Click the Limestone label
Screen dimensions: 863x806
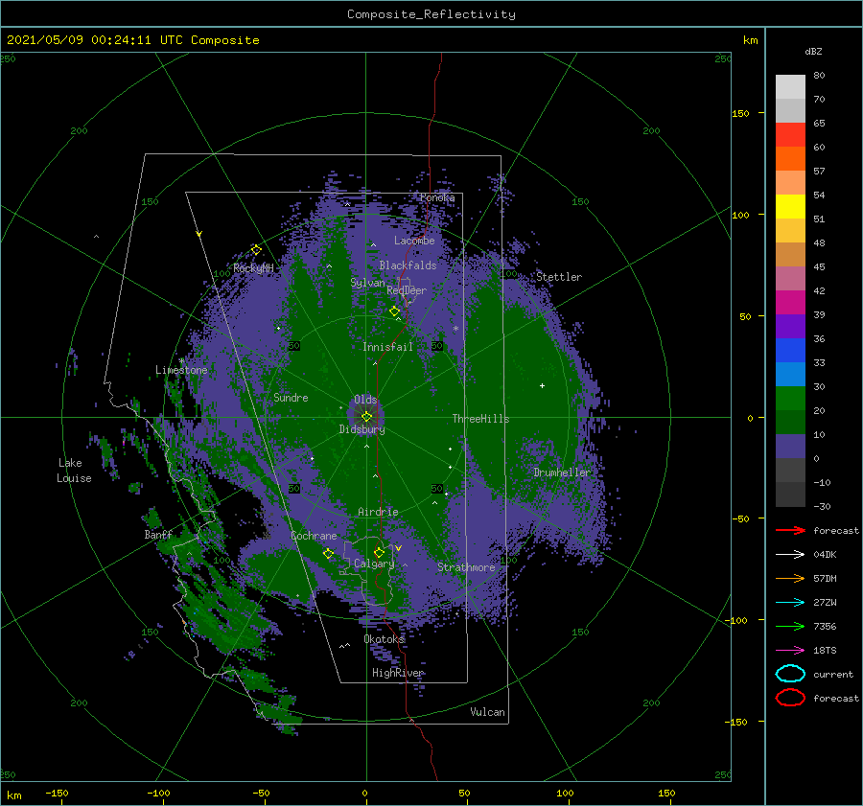181,370
